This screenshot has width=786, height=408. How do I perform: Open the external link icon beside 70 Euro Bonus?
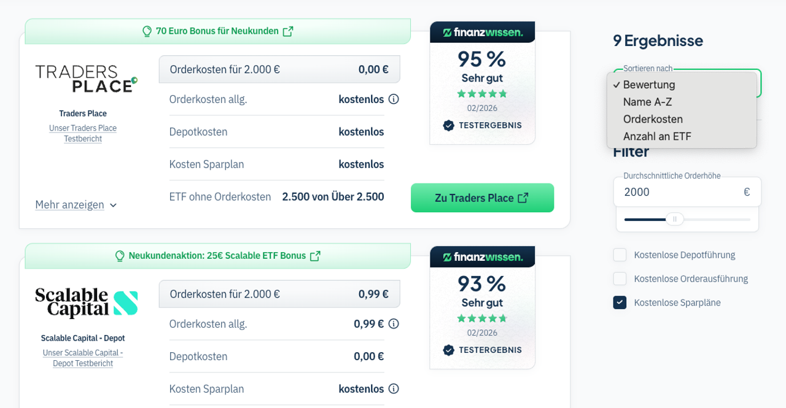[287, 30]
